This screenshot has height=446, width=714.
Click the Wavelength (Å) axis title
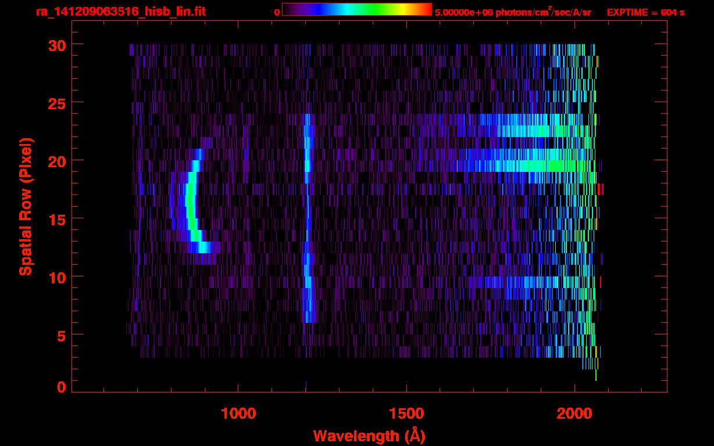point(369,436)
